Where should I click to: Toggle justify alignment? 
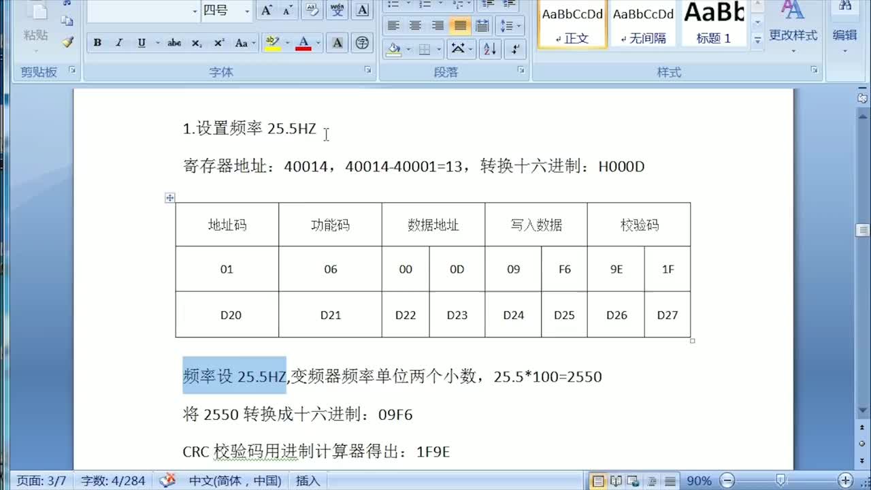pyautogui.click(x=460, y=26)
